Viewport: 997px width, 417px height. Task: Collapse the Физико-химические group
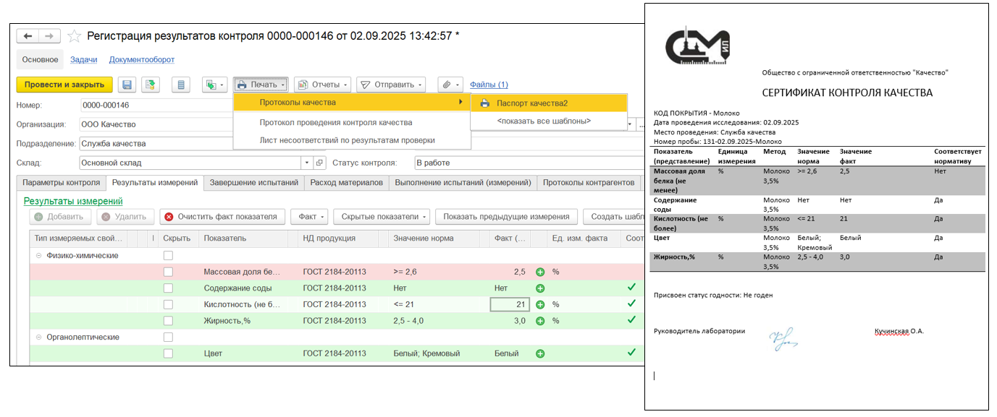click(x=38, y=256)
